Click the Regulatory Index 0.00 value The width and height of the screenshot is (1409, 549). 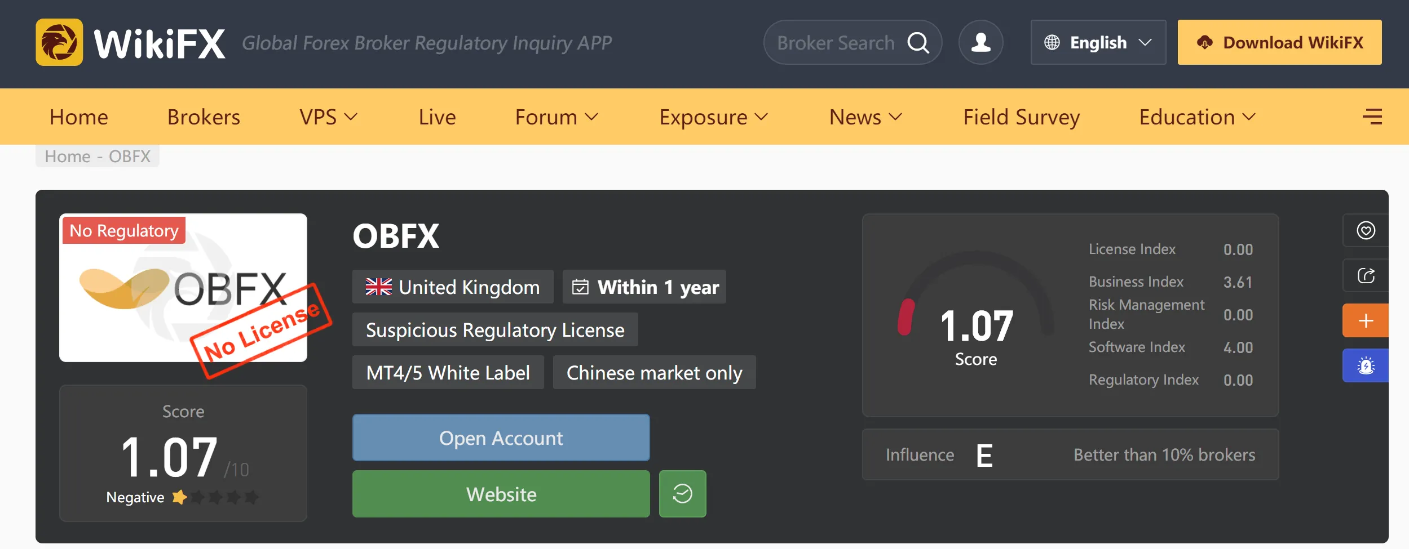pyautogui.click(x=1238, y=380)
